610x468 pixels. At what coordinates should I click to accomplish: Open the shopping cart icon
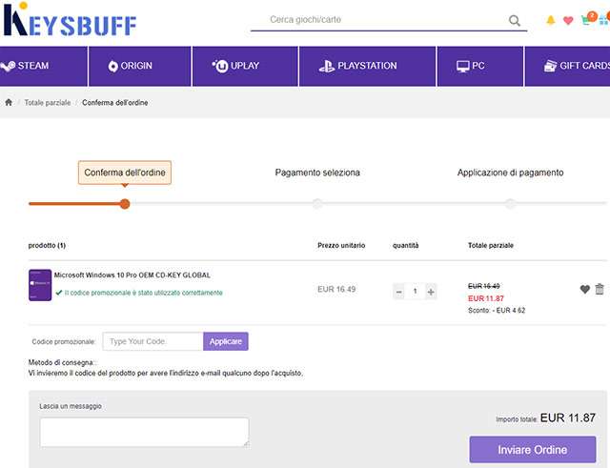(587, 20)
